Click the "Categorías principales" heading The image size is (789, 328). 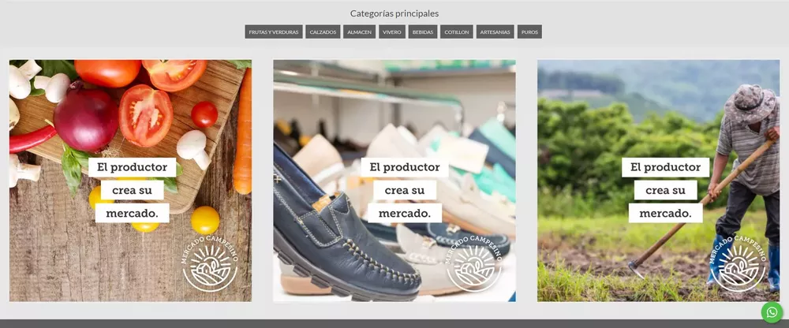(394, 13)
